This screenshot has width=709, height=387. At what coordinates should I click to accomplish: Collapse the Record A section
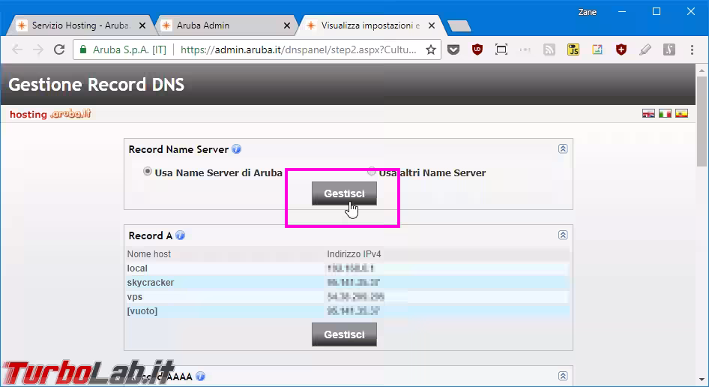pyautogui.click(x=563, y=235)
